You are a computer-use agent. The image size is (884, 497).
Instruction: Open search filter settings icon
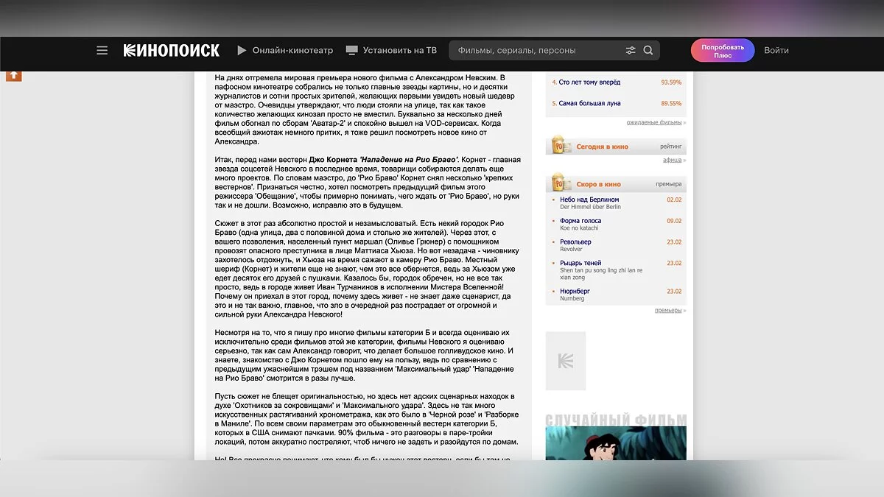point(631,50)
